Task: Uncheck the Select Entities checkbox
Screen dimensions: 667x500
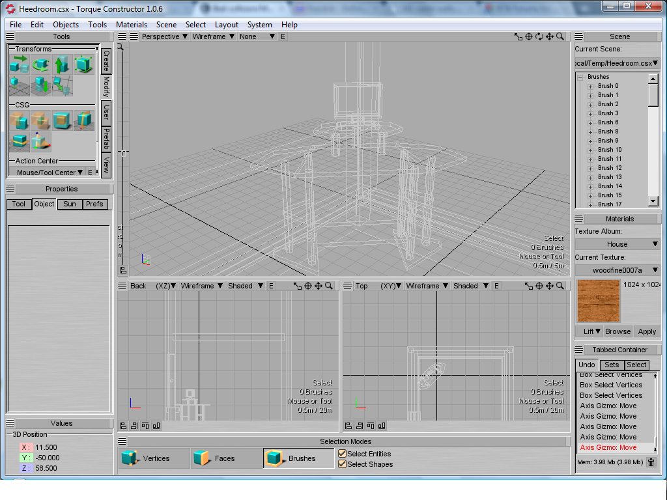Action: tap(342, 454)
